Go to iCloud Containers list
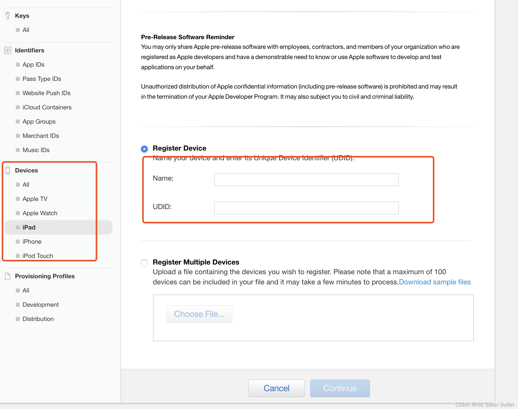518x409 pixels. pyautogui.click(x=47, y=107)
